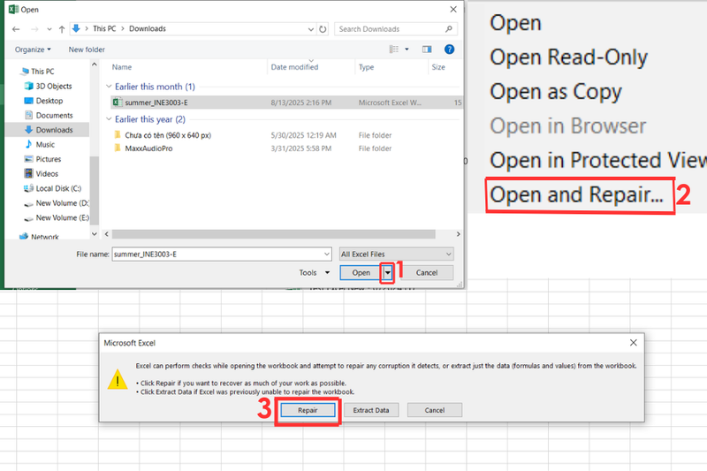Screen dimensions: 707x471
Task: Expand Open button dropdown arrow
Action: click(x=387, y=273)
